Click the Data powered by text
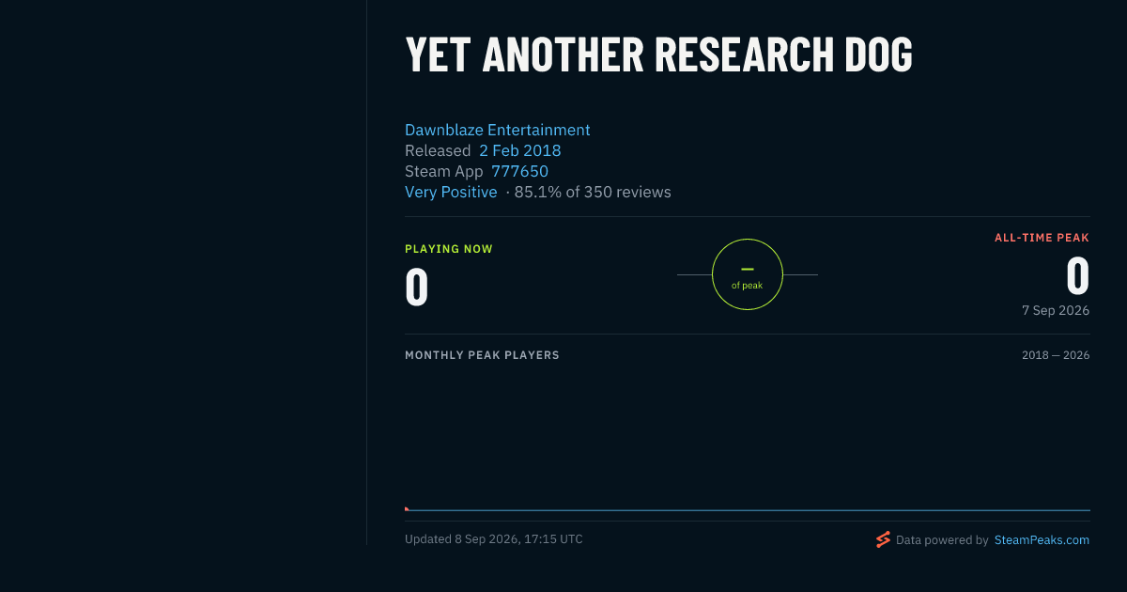1127x592 pixels. (x=942, y=540)
